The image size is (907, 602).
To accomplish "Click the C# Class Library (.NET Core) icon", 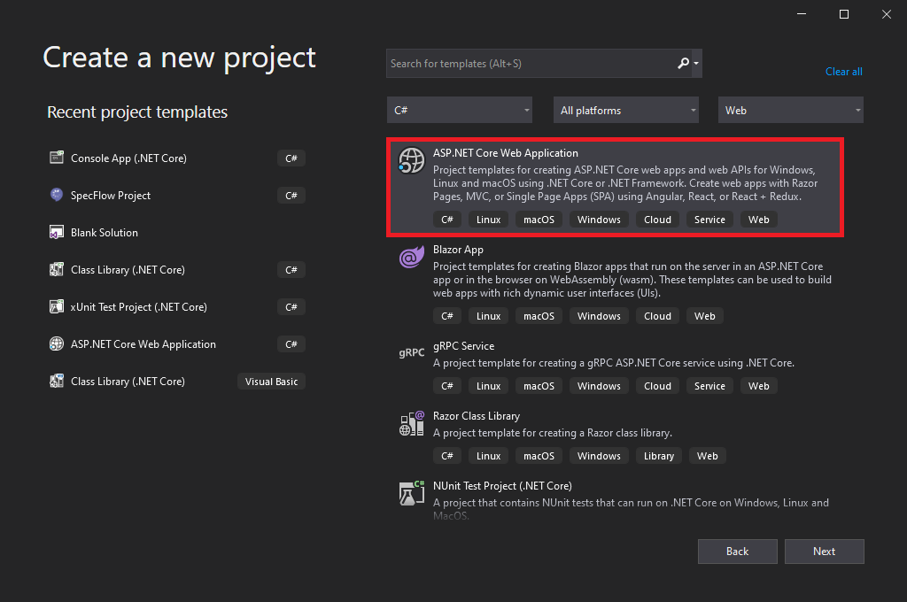I will [x=56, y=269].
